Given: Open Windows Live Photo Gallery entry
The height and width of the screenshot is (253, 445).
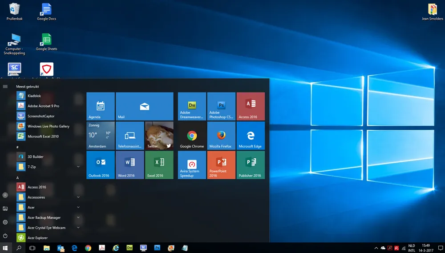Looking at the screenshot, I should tap(48, 126).
